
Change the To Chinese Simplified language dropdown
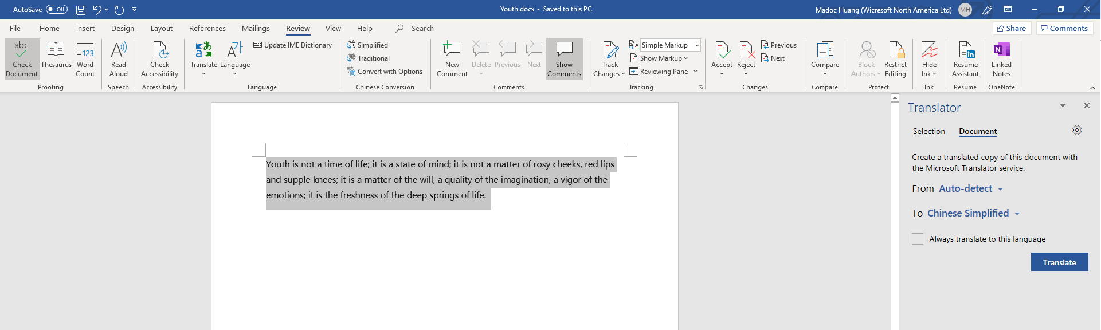coord(973,213)
